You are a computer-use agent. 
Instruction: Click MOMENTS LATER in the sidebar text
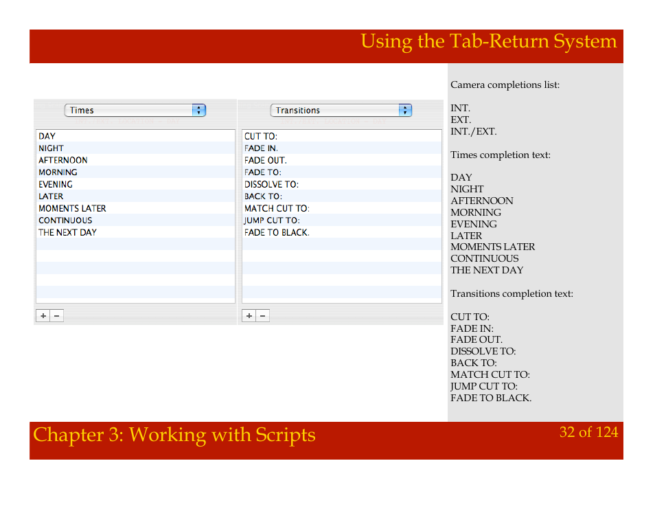(493, 247)
